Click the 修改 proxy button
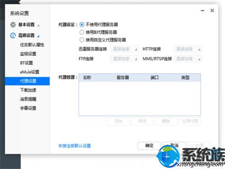The width and height of the screenshot is (225, 169). 142,121
